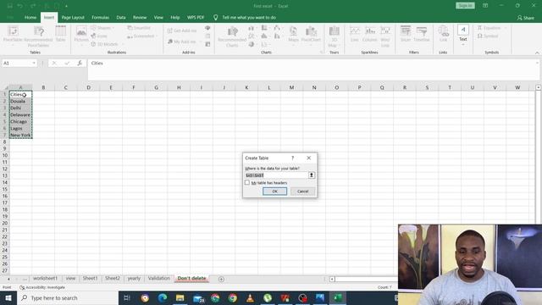Select the yearly sheet tab
The image size is (542, 305).
[x=134, y=279]
